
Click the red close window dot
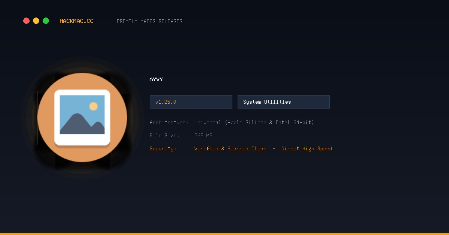click(x=26, y=21)
